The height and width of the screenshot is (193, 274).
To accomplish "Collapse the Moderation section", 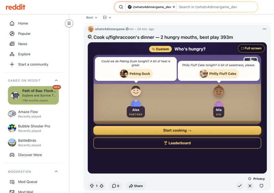I will (56, 172).
